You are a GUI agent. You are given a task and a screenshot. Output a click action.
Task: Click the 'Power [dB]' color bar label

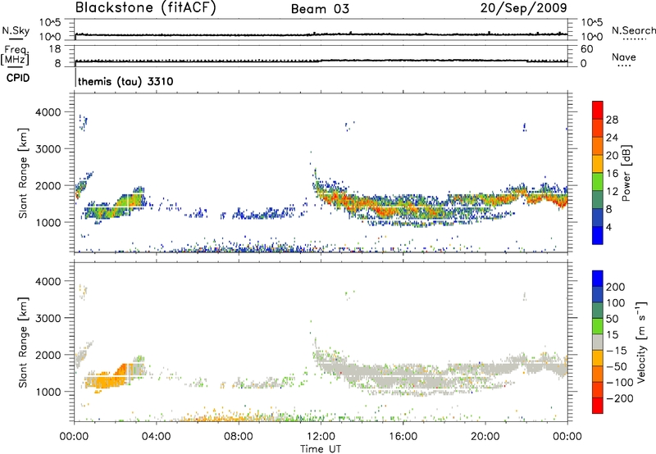click(x=626, y=173)
